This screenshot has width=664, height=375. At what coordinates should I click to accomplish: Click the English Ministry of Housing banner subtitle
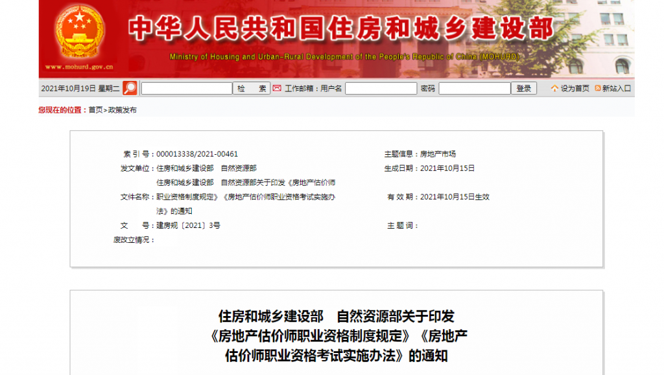pyautogui.click(x=344, y=56)
